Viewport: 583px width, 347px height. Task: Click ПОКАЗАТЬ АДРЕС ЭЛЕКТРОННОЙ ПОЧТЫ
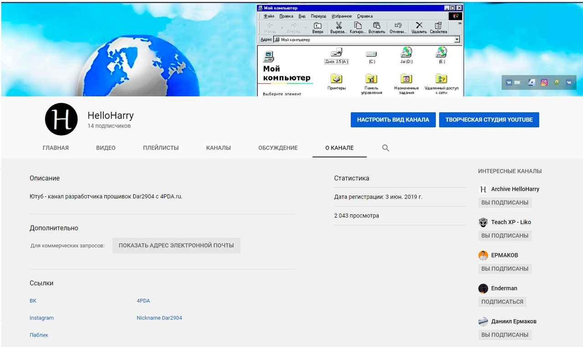coord(176,246)
